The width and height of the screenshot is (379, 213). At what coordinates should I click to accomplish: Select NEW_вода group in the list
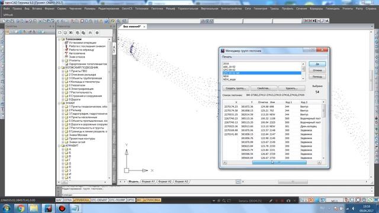click(262, 79)
